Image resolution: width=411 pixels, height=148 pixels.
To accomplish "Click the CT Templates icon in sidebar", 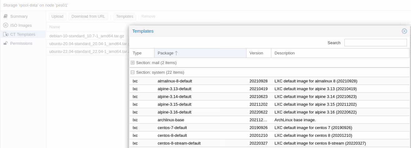I will tap(6, 35).
